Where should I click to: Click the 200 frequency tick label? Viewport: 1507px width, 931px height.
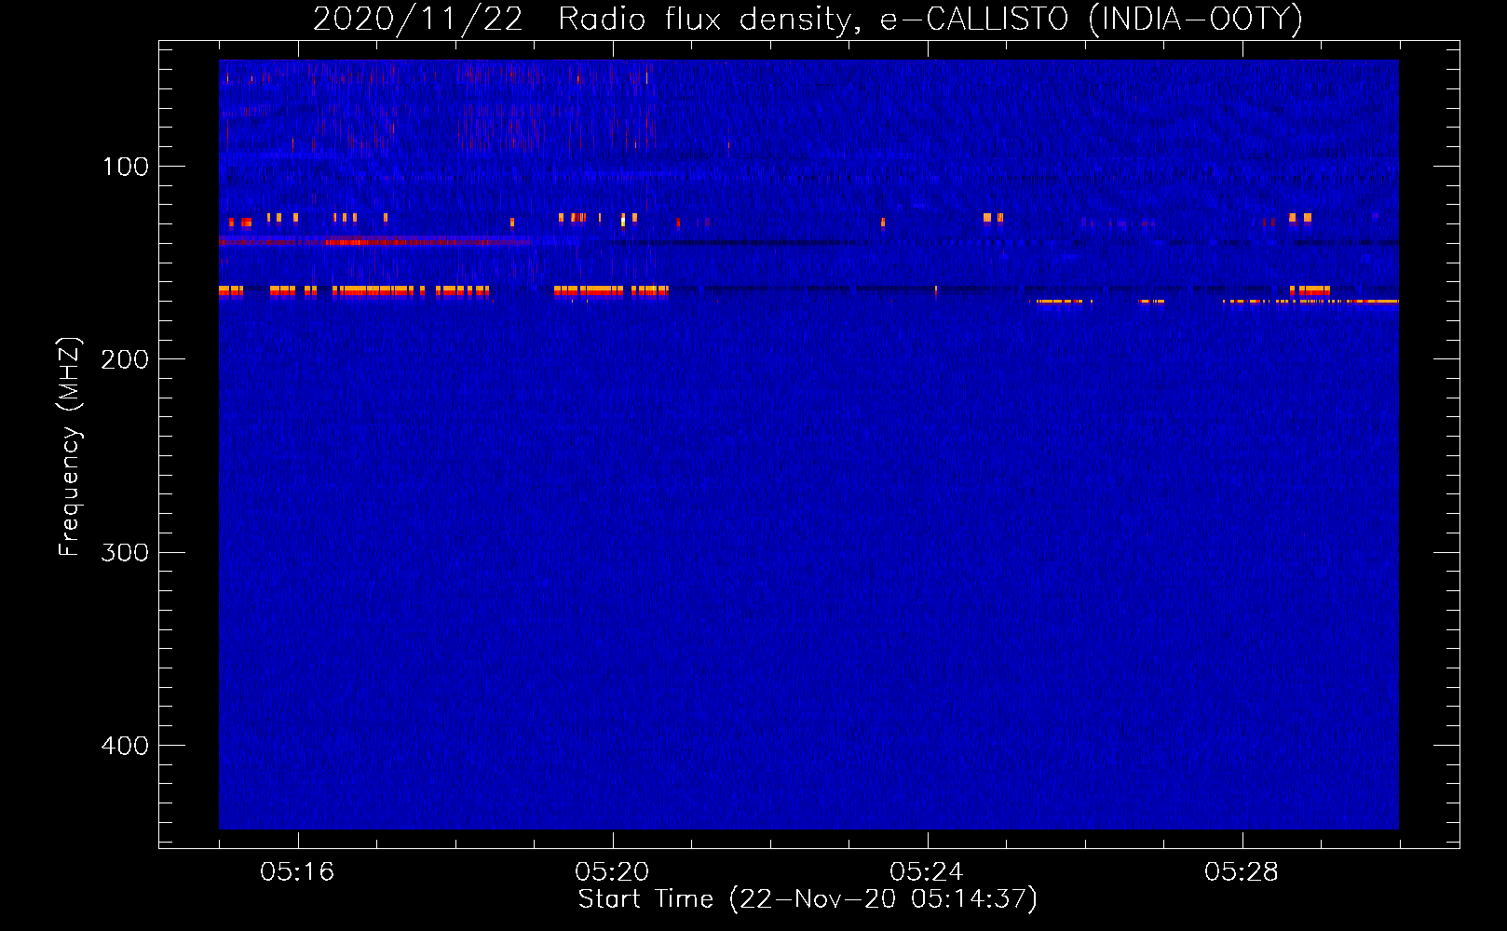tap(124, 359)
